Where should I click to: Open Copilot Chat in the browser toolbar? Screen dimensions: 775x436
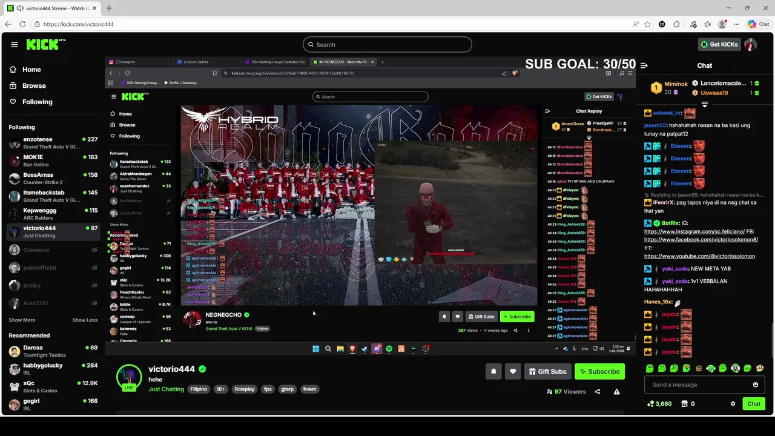[x=758, y=24]
